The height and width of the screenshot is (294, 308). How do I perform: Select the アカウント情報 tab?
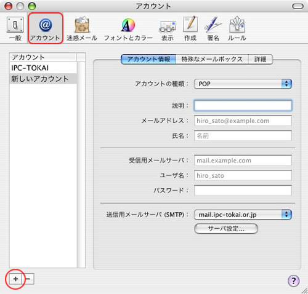pyautogui.click(x=148, y=59)
